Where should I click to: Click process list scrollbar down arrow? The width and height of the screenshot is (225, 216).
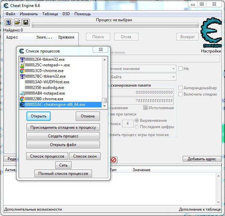pos(104,106)
